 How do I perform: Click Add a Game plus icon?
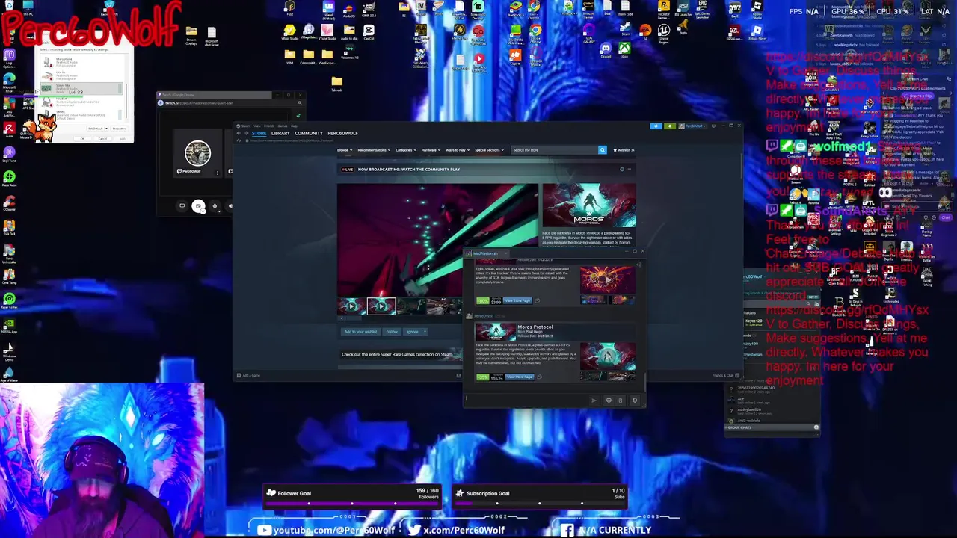click(x=239, y=375)
